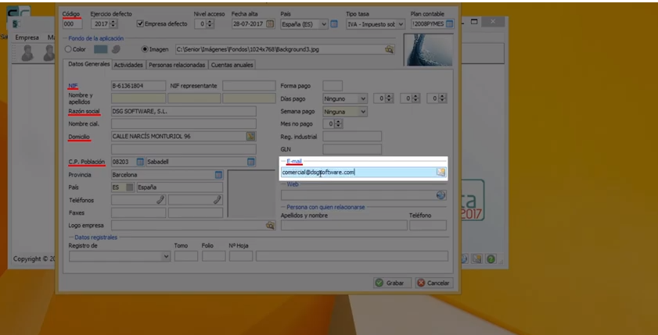Viewport: 658px width, 335px height.
Task: Browse for Logo empresa image file
Action: pyautogui.click(x=270, y=225)
